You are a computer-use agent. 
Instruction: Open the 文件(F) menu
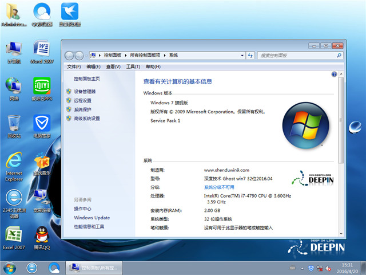click(74, 66)
